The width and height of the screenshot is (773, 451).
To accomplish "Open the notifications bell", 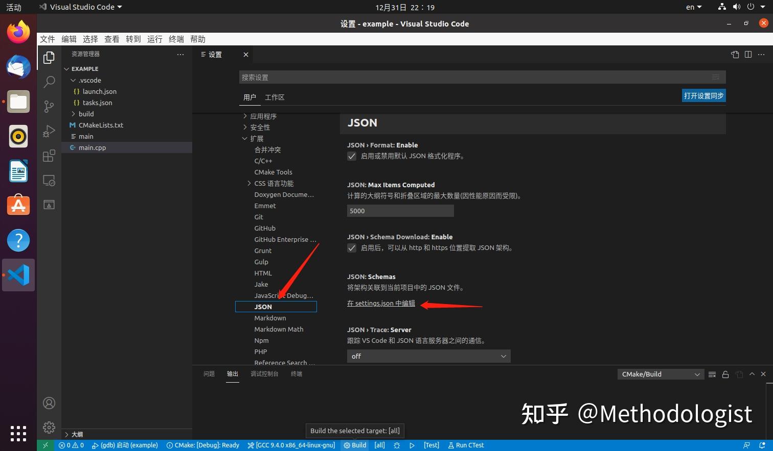I will 762,445.
